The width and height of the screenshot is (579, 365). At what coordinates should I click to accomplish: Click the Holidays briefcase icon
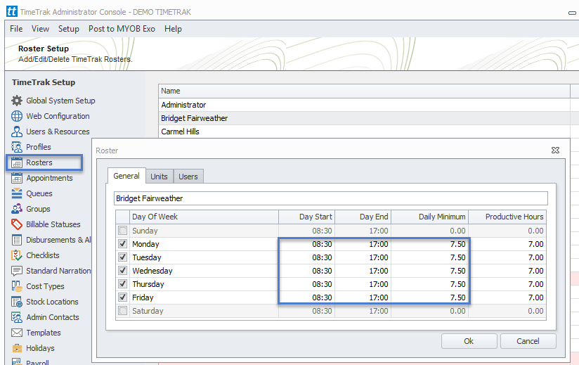tap(17, 348)
